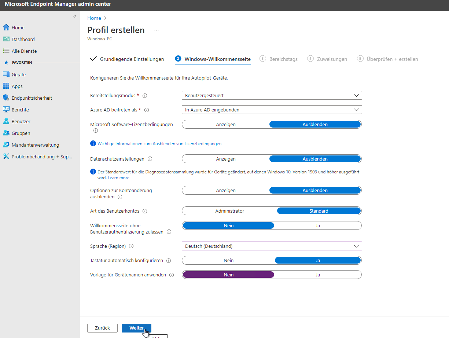Screen dimensions: 449x338
Task: Open Mandantenverwaltung in the sidebar
Action: (35, 145)
